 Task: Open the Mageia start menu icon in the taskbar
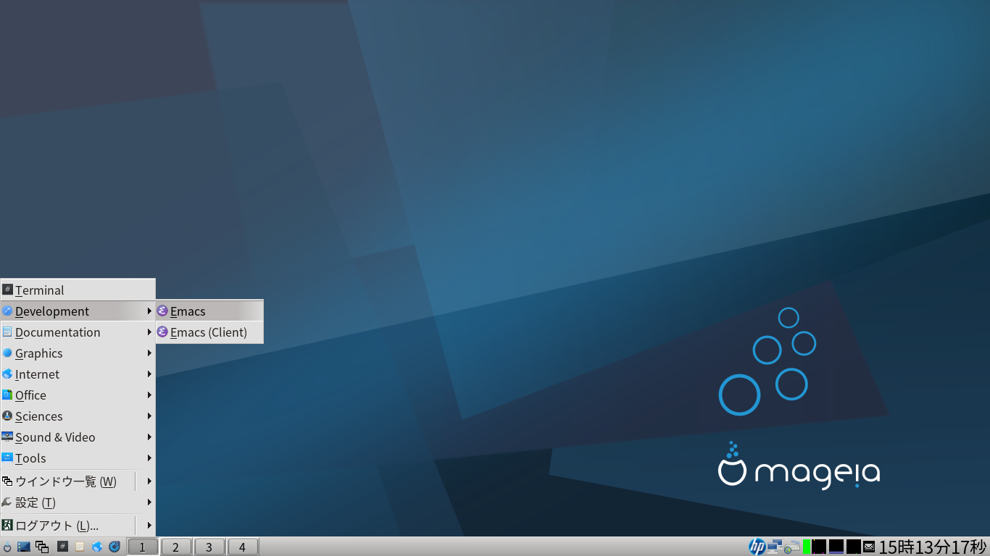(x=7, y=547)
